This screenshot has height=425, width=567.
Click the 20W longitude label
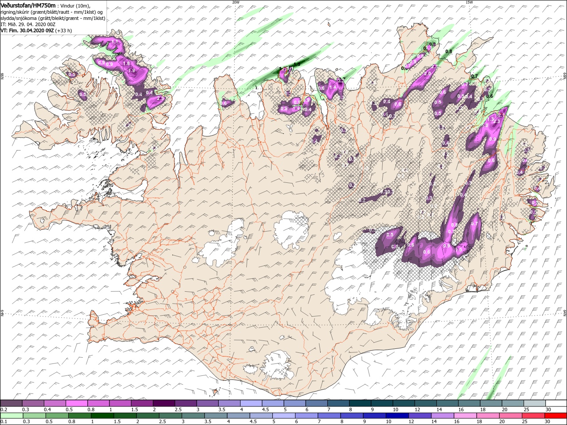point(236,2)
